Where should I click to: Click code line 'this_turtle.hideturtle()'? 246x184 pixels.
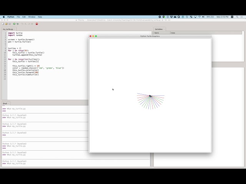click(26, 75)
